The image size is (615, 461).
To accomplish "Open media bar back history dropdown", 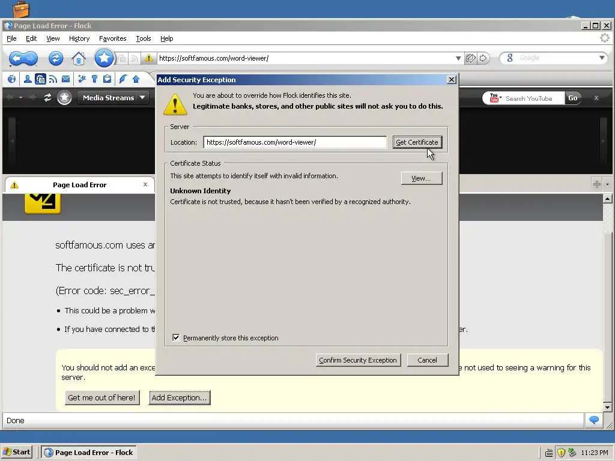I will (21, 98).
